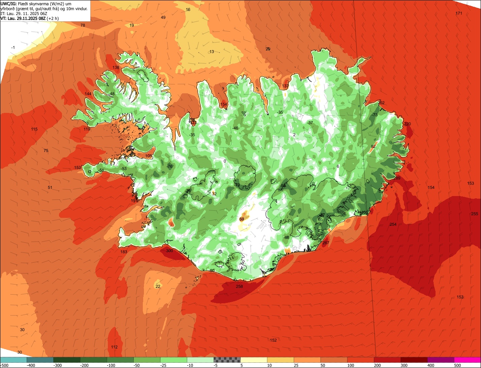Click the map value 171
Screen dimensions: 481x368
(x=459, y=13)
